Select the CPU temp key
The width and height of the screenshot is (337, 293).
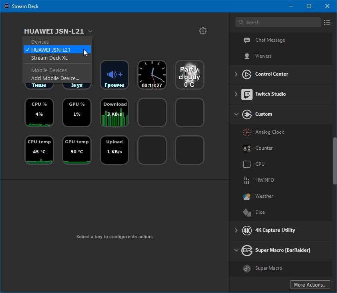tap(39, 150)
